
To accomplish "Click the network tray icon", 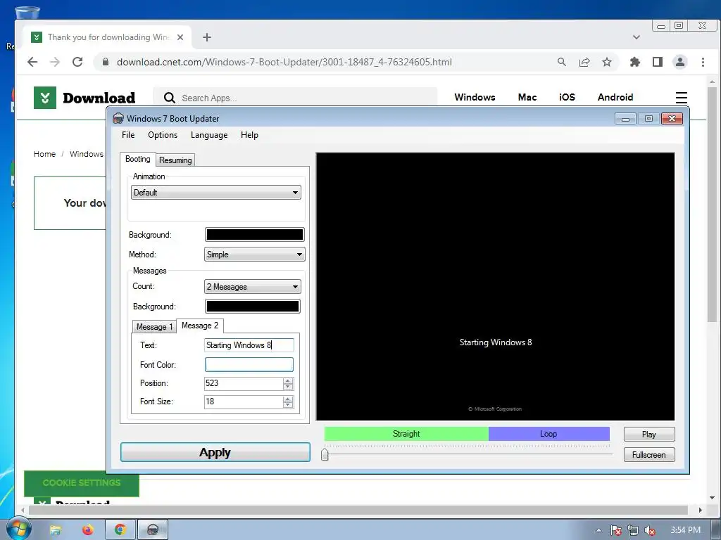I will tap(633, 530).
